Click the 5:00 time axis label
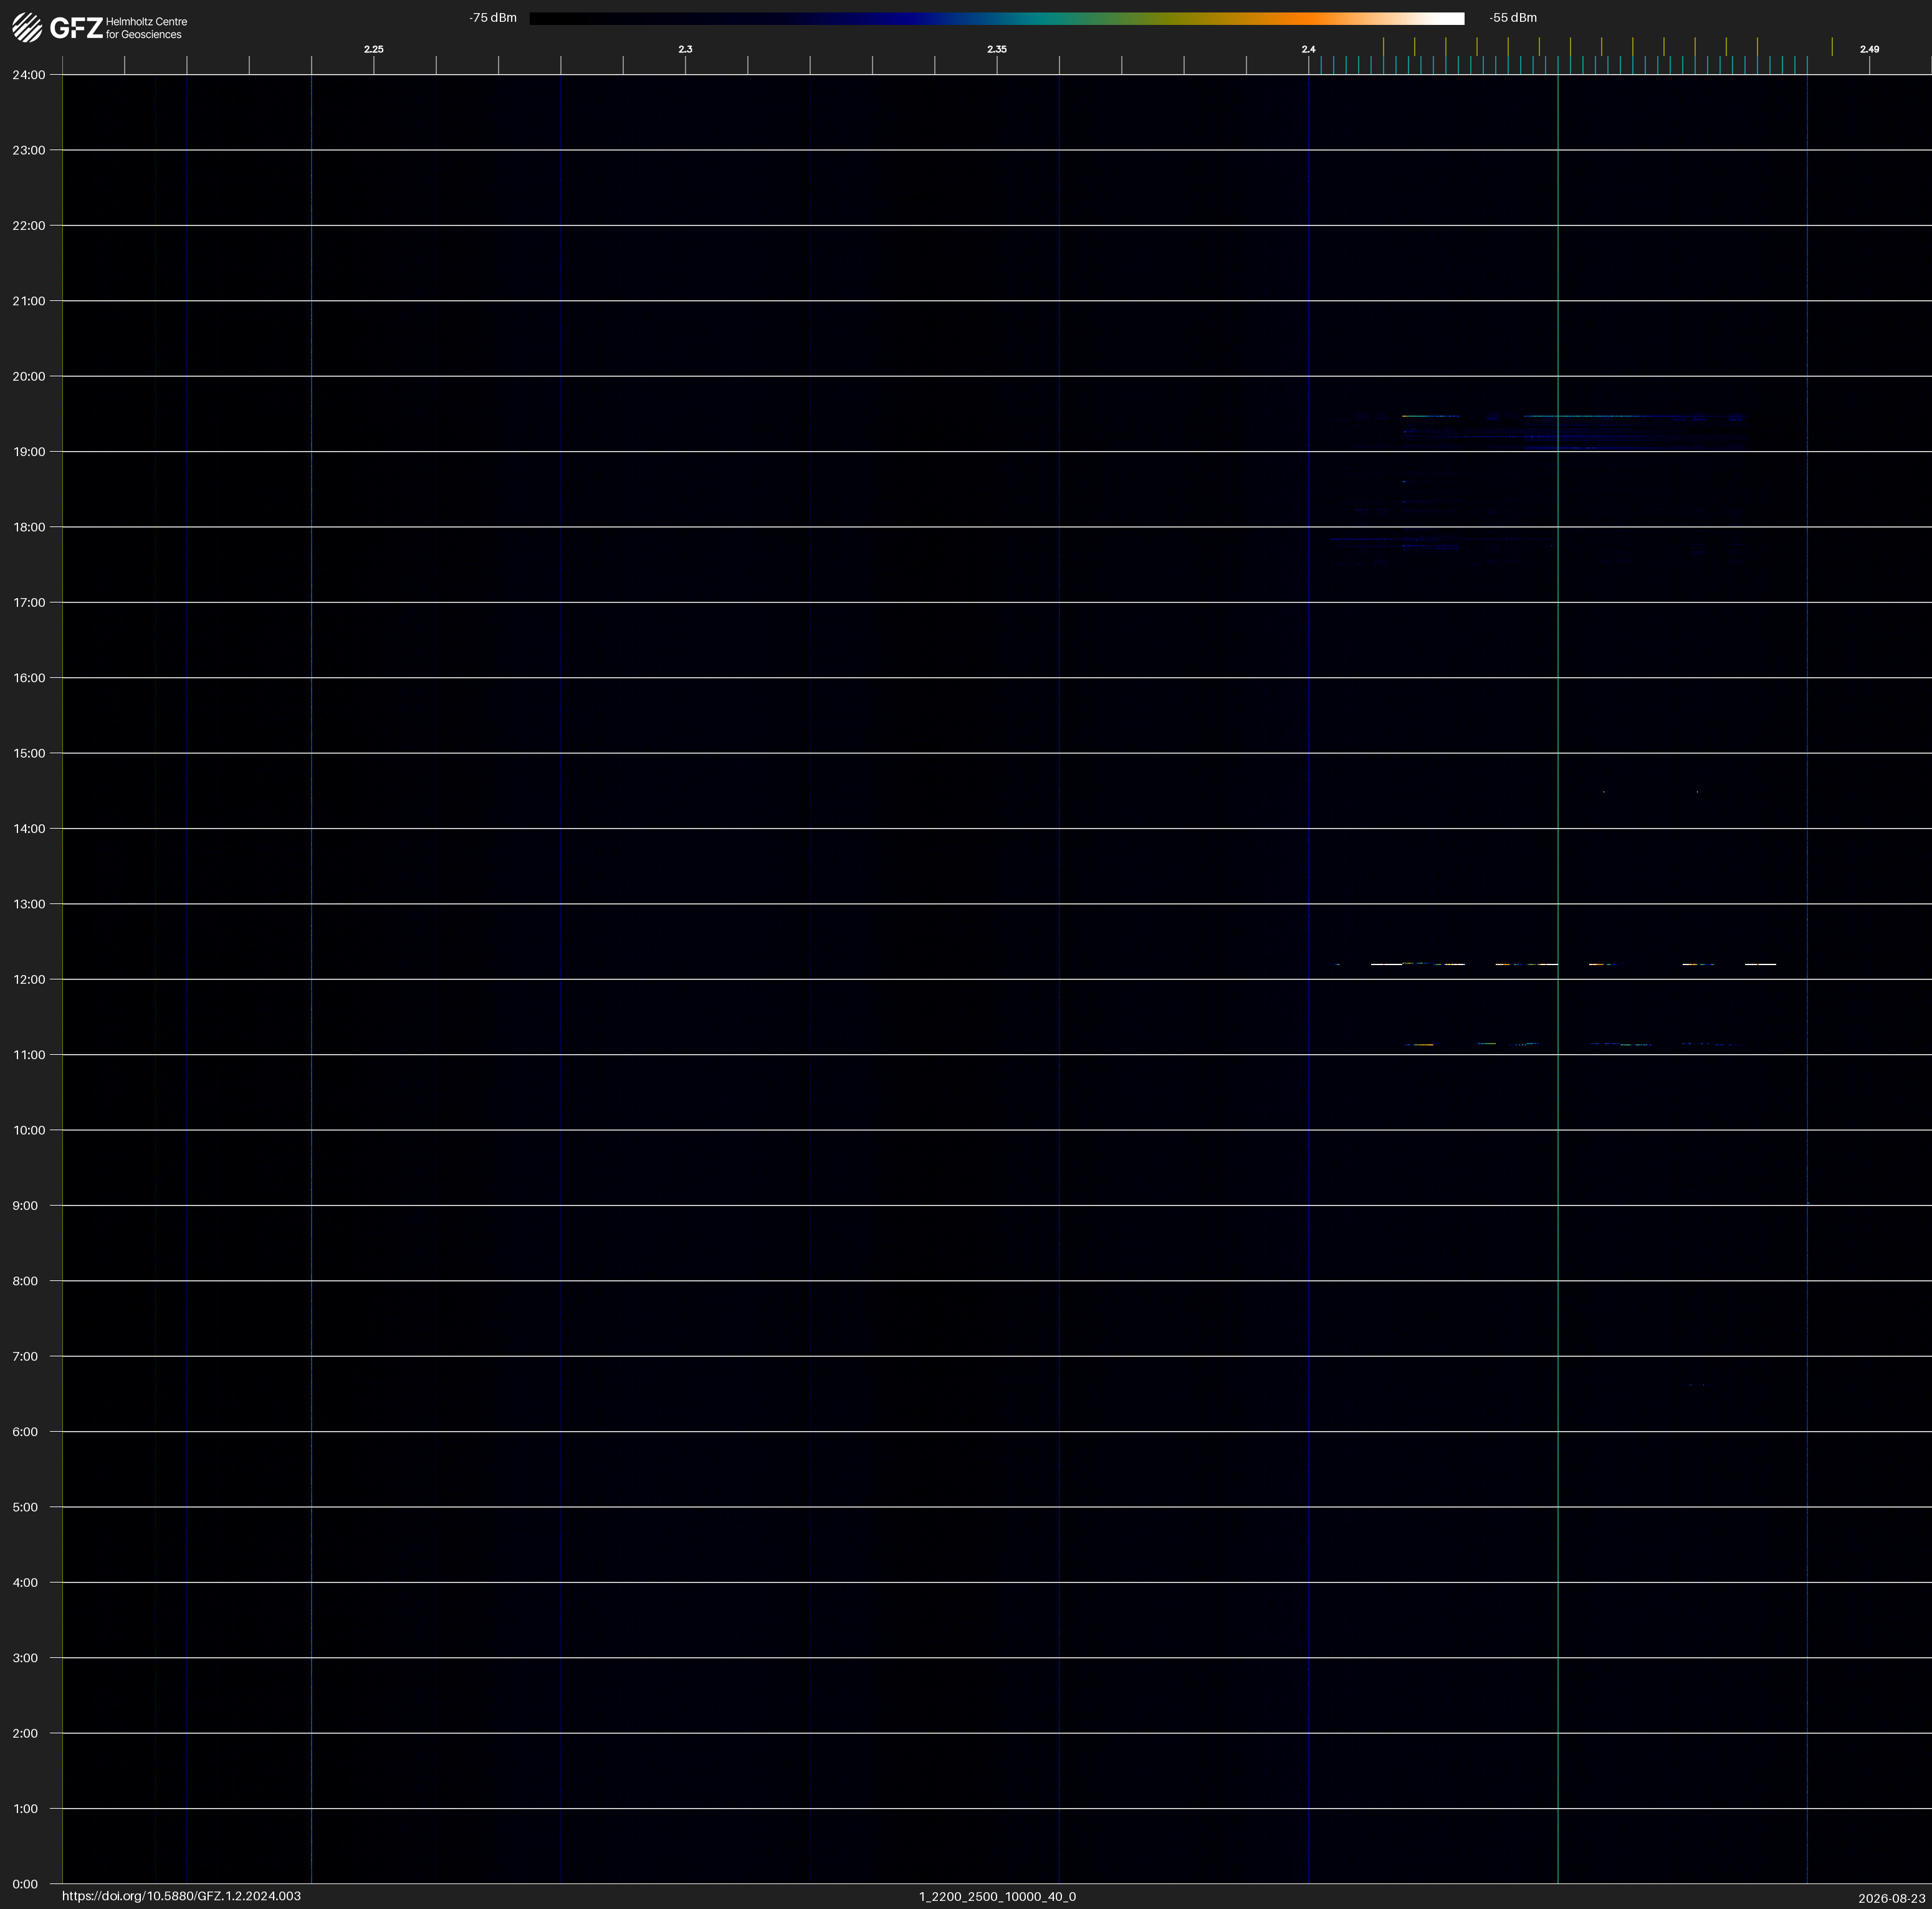1932x1909 pixels. [x=25, y=1507]
